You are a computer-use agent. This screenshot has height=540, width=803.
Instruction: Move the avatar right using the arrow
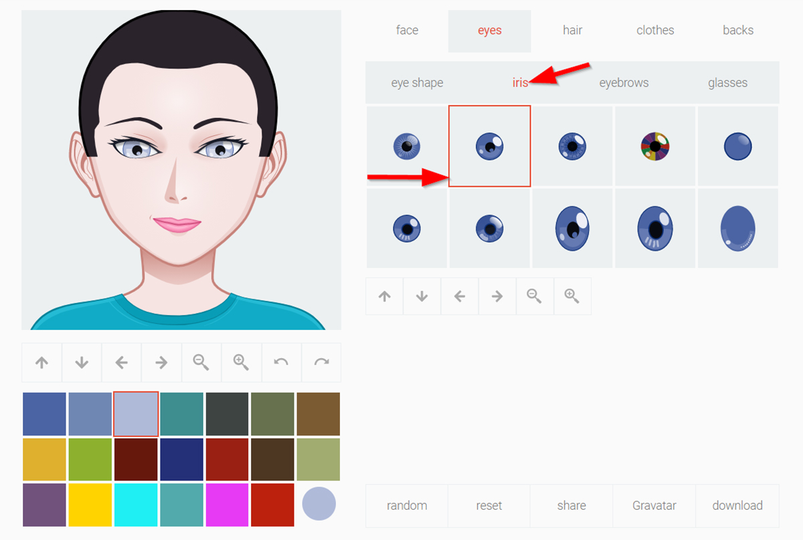tap(161, 362)
